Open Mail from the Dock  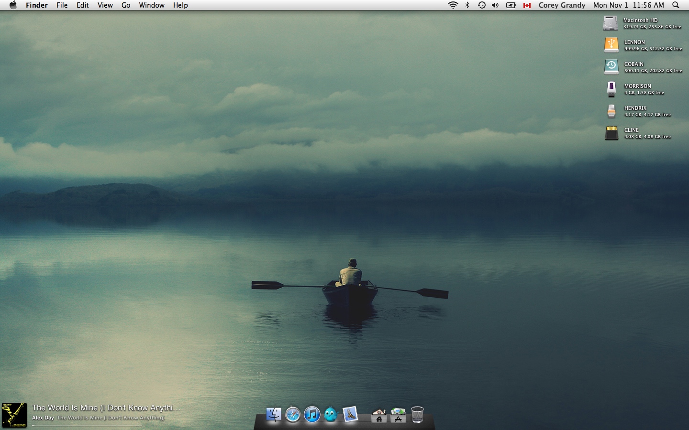[350, 414]
